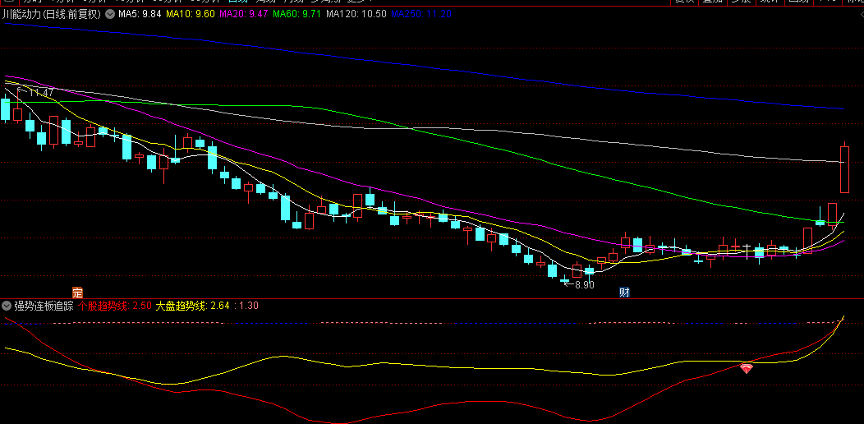Click the 定 event marker icon
This screenshot has width=864, height=424.
78,292
